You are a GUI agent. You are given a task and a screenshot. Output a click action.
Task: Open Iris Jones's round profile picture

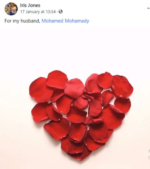click(11, 9)
